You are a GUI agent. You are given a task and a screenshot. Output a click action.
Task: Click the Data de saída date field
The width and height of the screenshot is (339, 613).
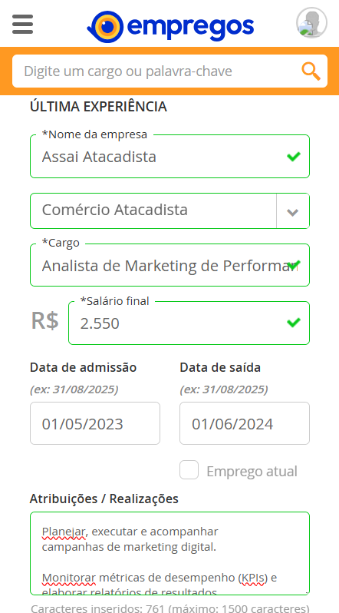coord(245,423)
